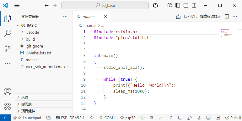Viewport: 242px width, 121px height.
Task: Open the monitor device icon
Action: coord(180,118)
